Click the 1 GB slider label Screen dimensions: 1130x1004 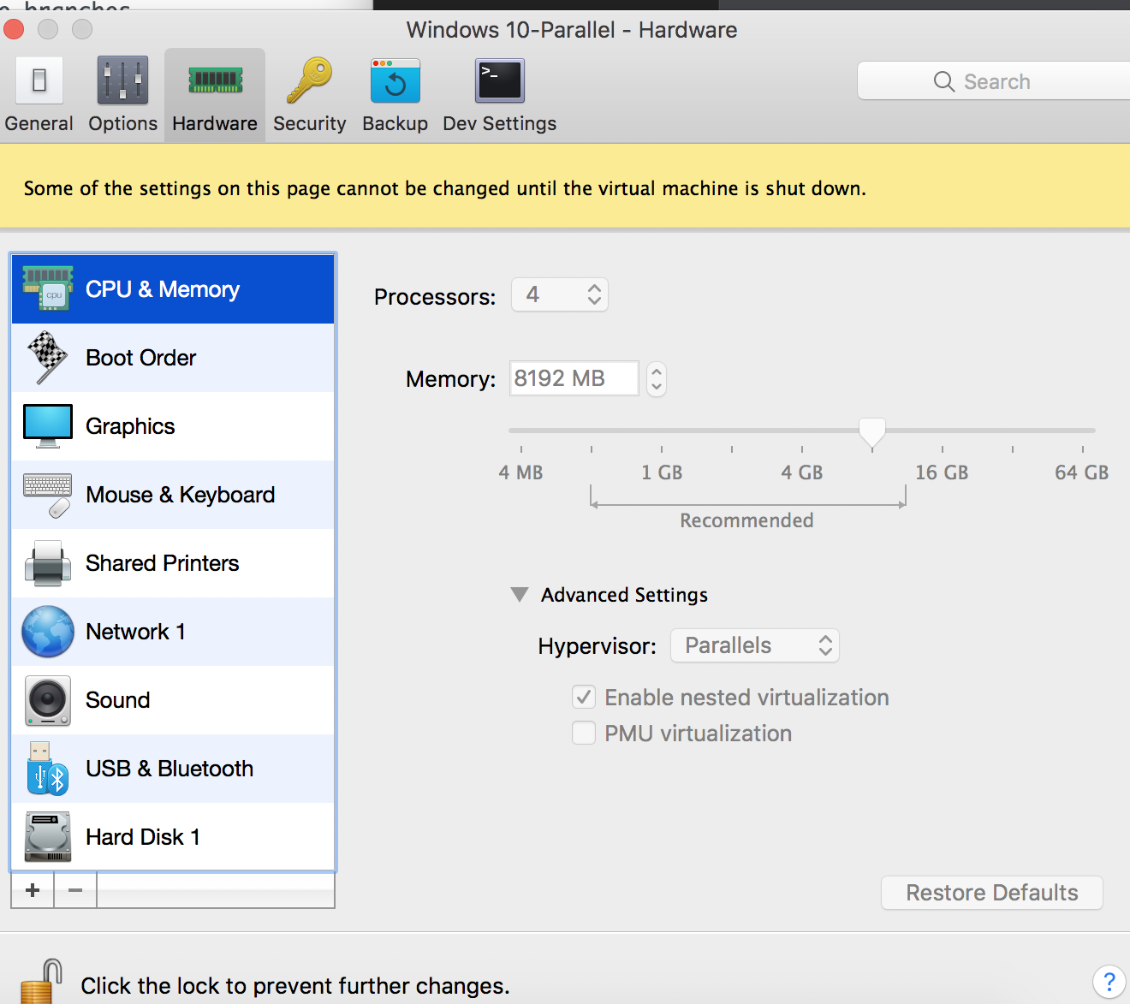tap(662, 472)
